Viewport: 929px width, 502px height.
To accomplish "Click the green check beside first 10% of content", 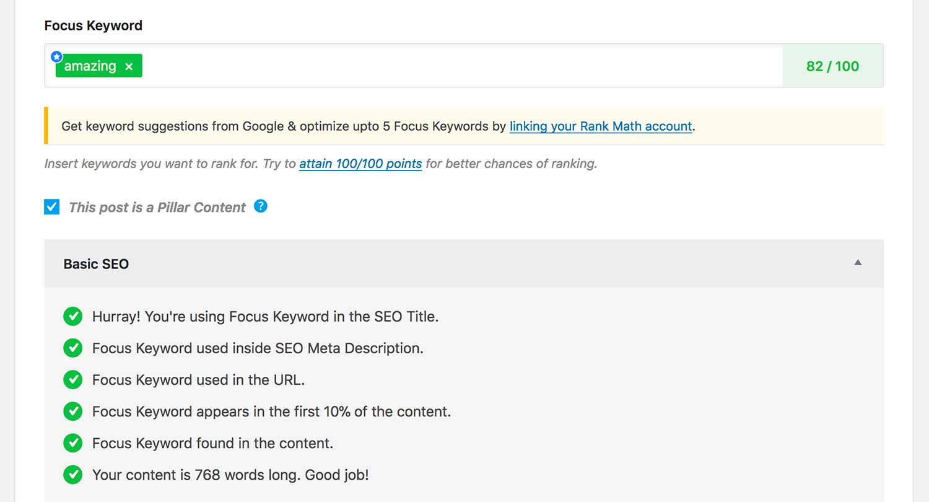I will [73, 411].
